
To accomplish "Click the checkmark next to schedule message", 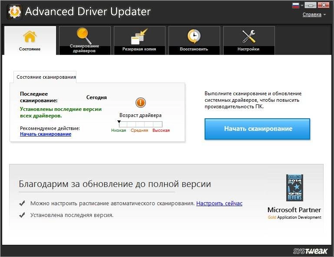I will 22,203.
